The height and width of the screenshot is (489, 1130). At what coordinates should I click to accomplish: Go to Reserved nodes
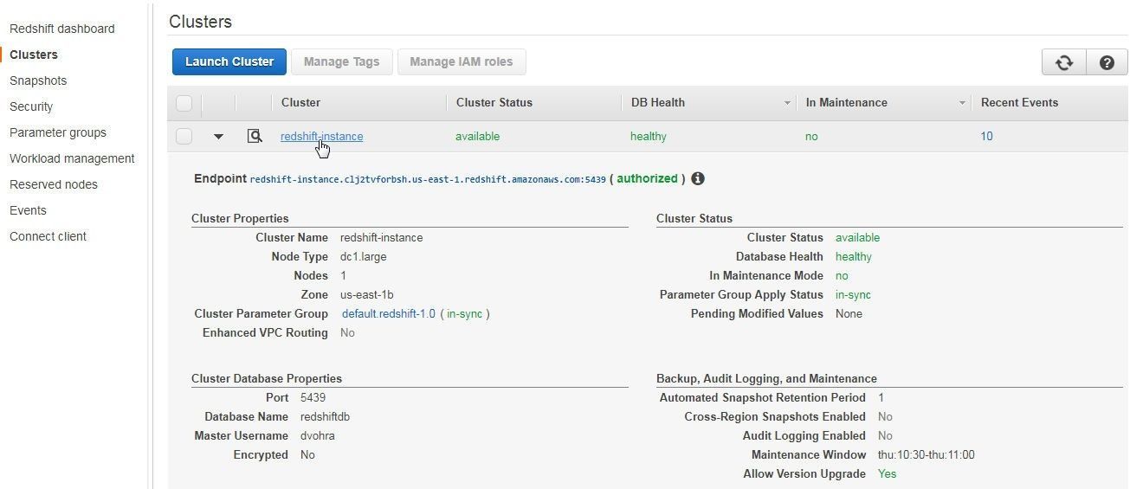[54, 184]
